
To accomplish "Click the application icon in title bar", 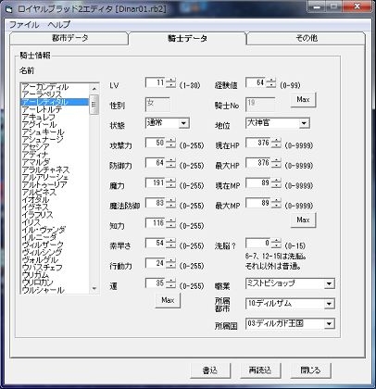I will [9, 9].
